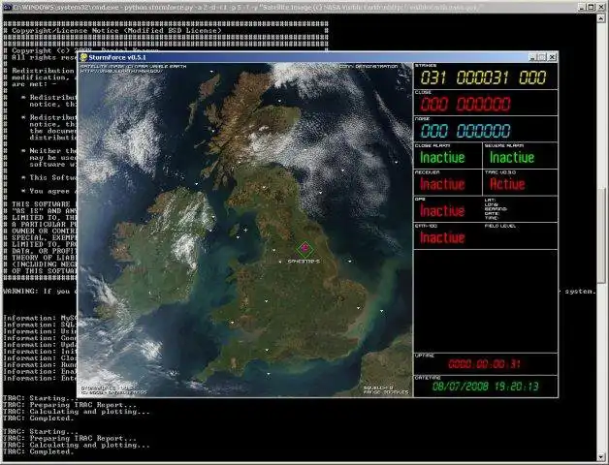The image size is (609, 465).
Task: Minimize the cmd.exe console window
Action: tap(582, 7)
